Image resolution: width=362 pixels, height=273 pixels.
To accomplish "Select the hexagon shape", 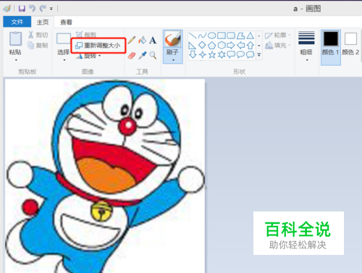I will click(222, 45).
